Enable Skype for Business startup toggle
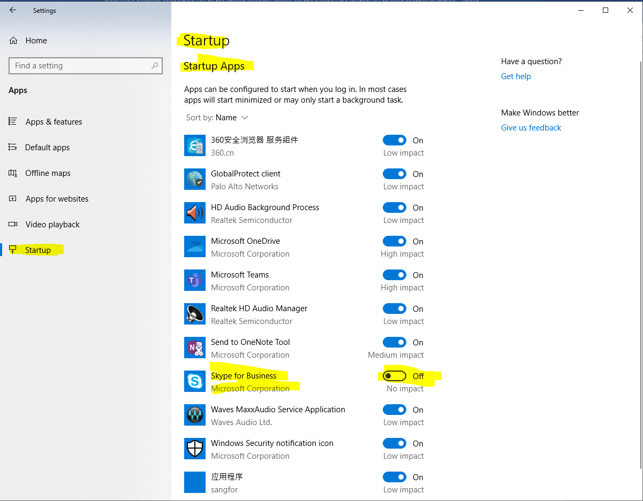The image size is (643, 501). (x=395, y=376)
